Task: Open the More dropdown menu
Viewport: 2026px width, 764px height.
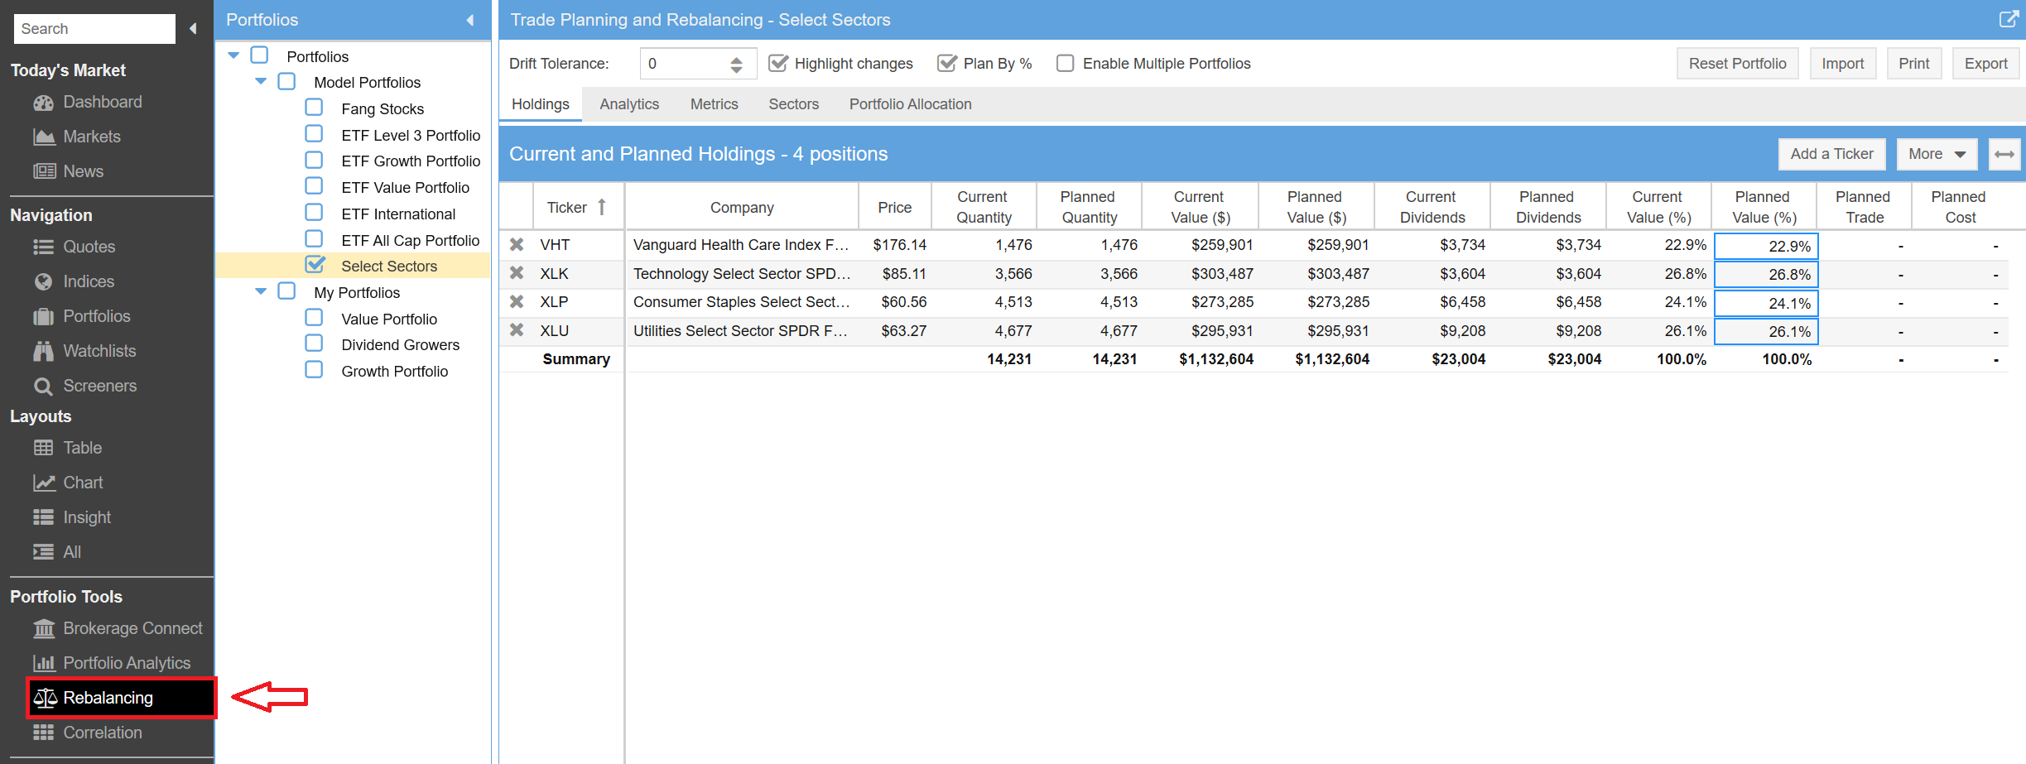Action: [1936, 155]
